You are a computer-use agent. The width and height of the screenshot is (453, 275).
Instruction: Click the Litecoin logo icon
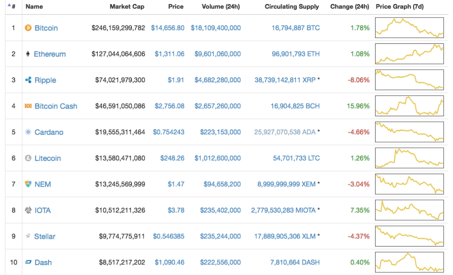pos(28,158)
